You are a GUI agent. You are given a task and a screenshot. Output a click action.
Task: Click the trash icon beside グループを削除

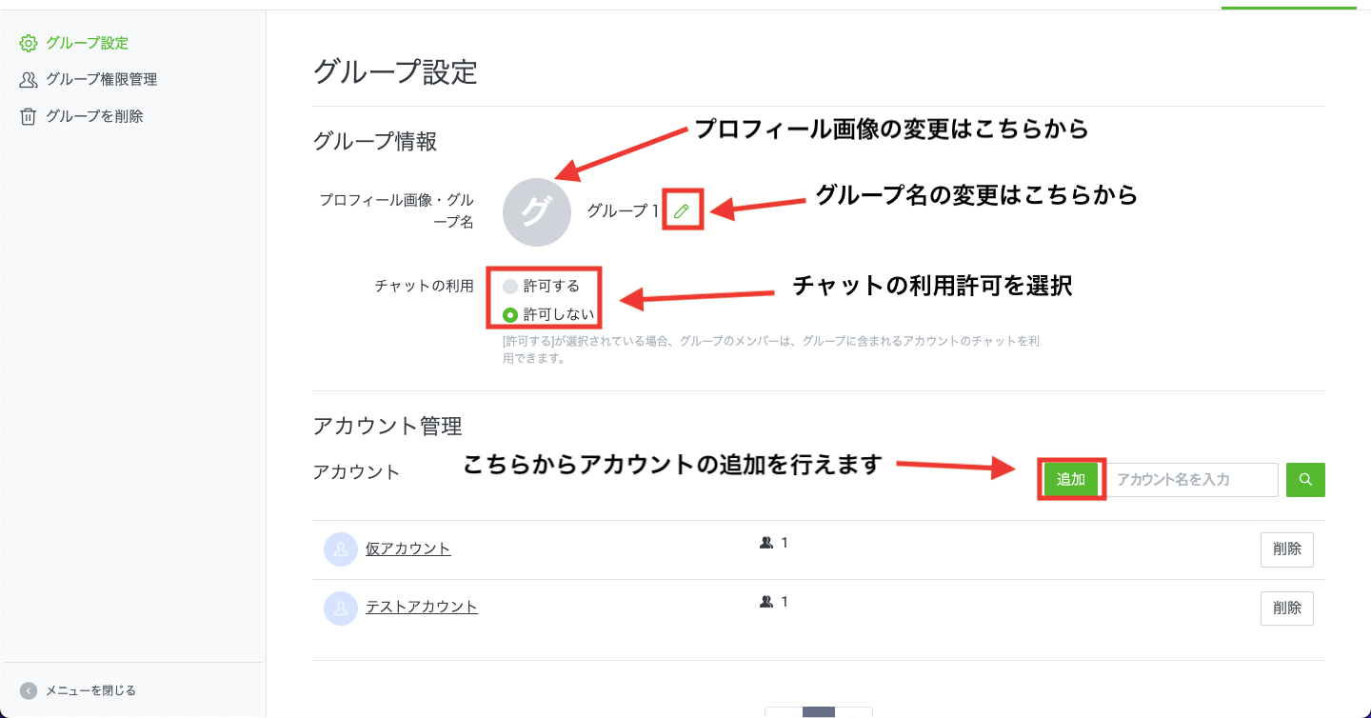click(x=29, y=116)
